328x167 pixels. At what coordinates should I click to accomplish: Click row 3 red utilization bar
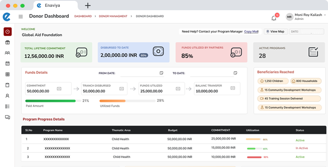(x=254, y=157)
